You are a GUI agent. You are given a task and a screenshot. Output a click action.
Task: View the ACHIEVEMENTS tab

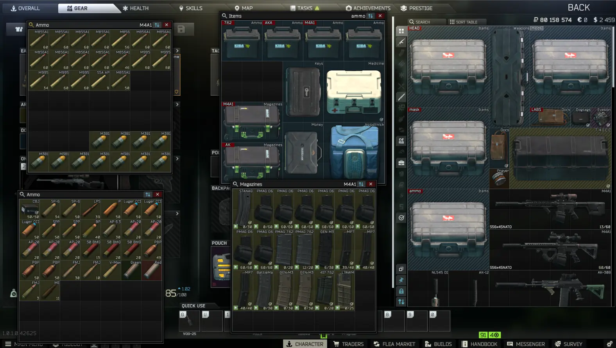coord(368,8)
